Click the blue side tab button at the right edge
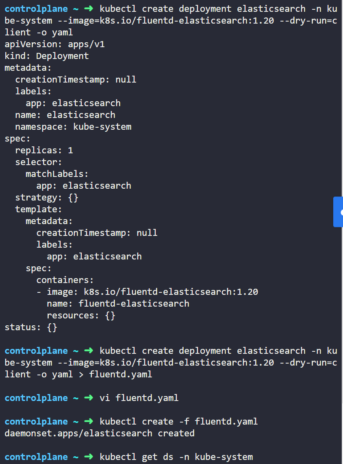 pos(338,212)
